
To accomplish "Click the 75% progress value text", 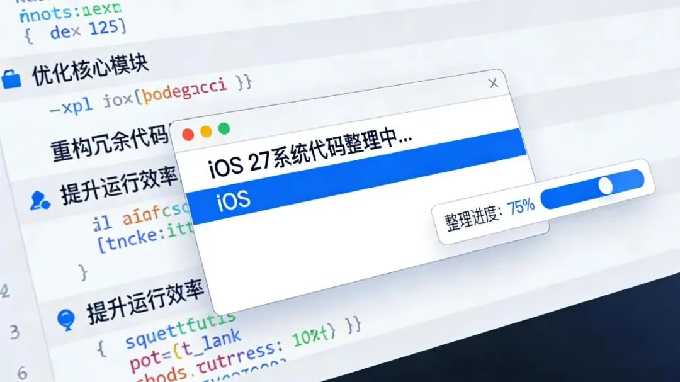I will coord(521,207).
